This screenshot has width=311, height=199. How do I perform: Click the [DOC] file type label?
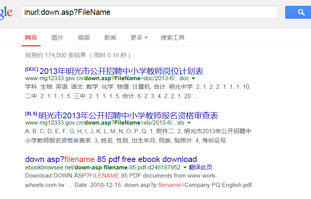click(32, 69)
